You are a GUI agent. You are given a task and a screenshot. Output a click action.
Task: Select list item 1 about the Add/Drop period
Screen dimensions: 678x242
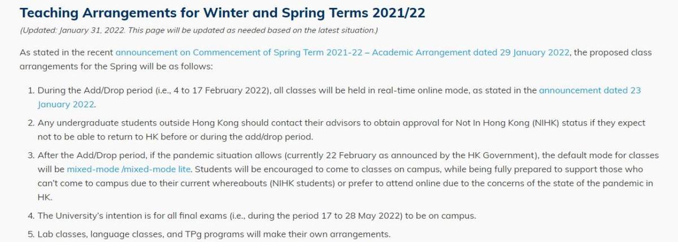[339, 97]
